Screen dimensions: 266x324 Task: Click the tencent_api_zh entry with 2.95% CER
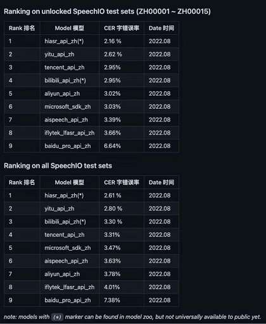pyautogui.click(x=65, y=67)
